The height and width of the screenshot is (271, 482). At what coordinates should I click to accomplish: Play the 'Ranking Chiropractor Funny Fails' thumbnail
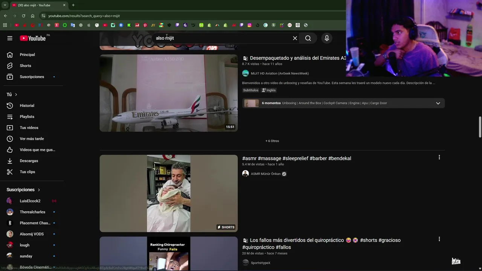(x=169, y=253)
